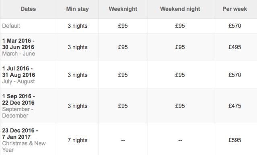Screen dimensions: 257x155
Task: Click the Weekend night column header
Action: point(180,9)
